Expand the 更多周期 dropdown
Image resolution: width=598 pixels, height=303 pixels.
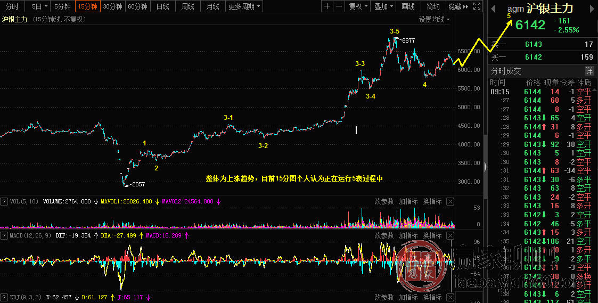tap(244, 6)
